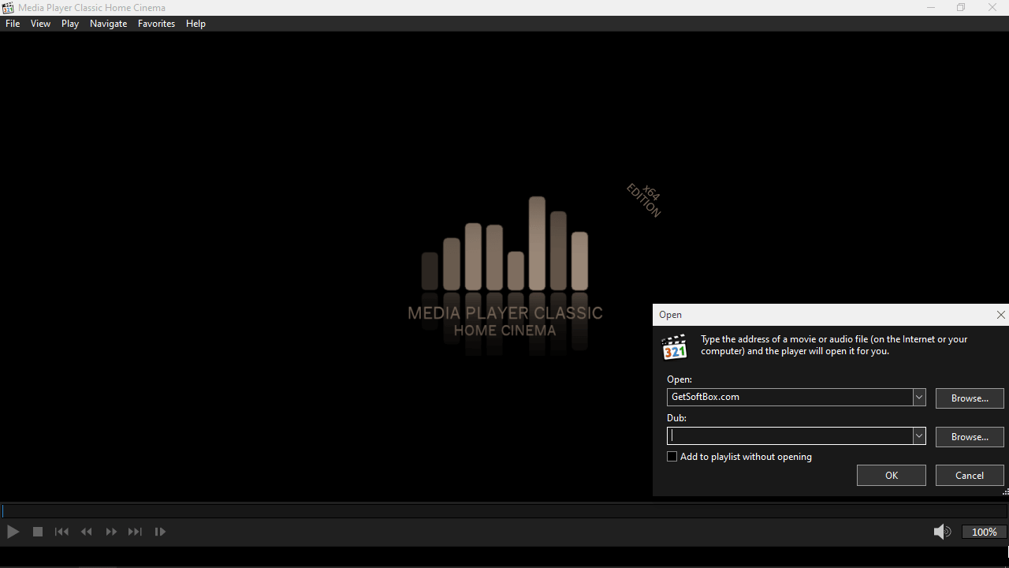Skip to the previous file
The height and width of the screenshot is (568, 1009).
(x=61, y=532)
